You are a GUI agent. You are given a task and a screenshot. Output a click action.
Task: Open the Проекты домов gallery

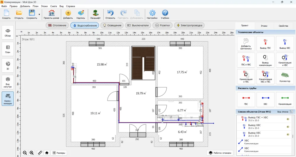(x=51, y=14)
